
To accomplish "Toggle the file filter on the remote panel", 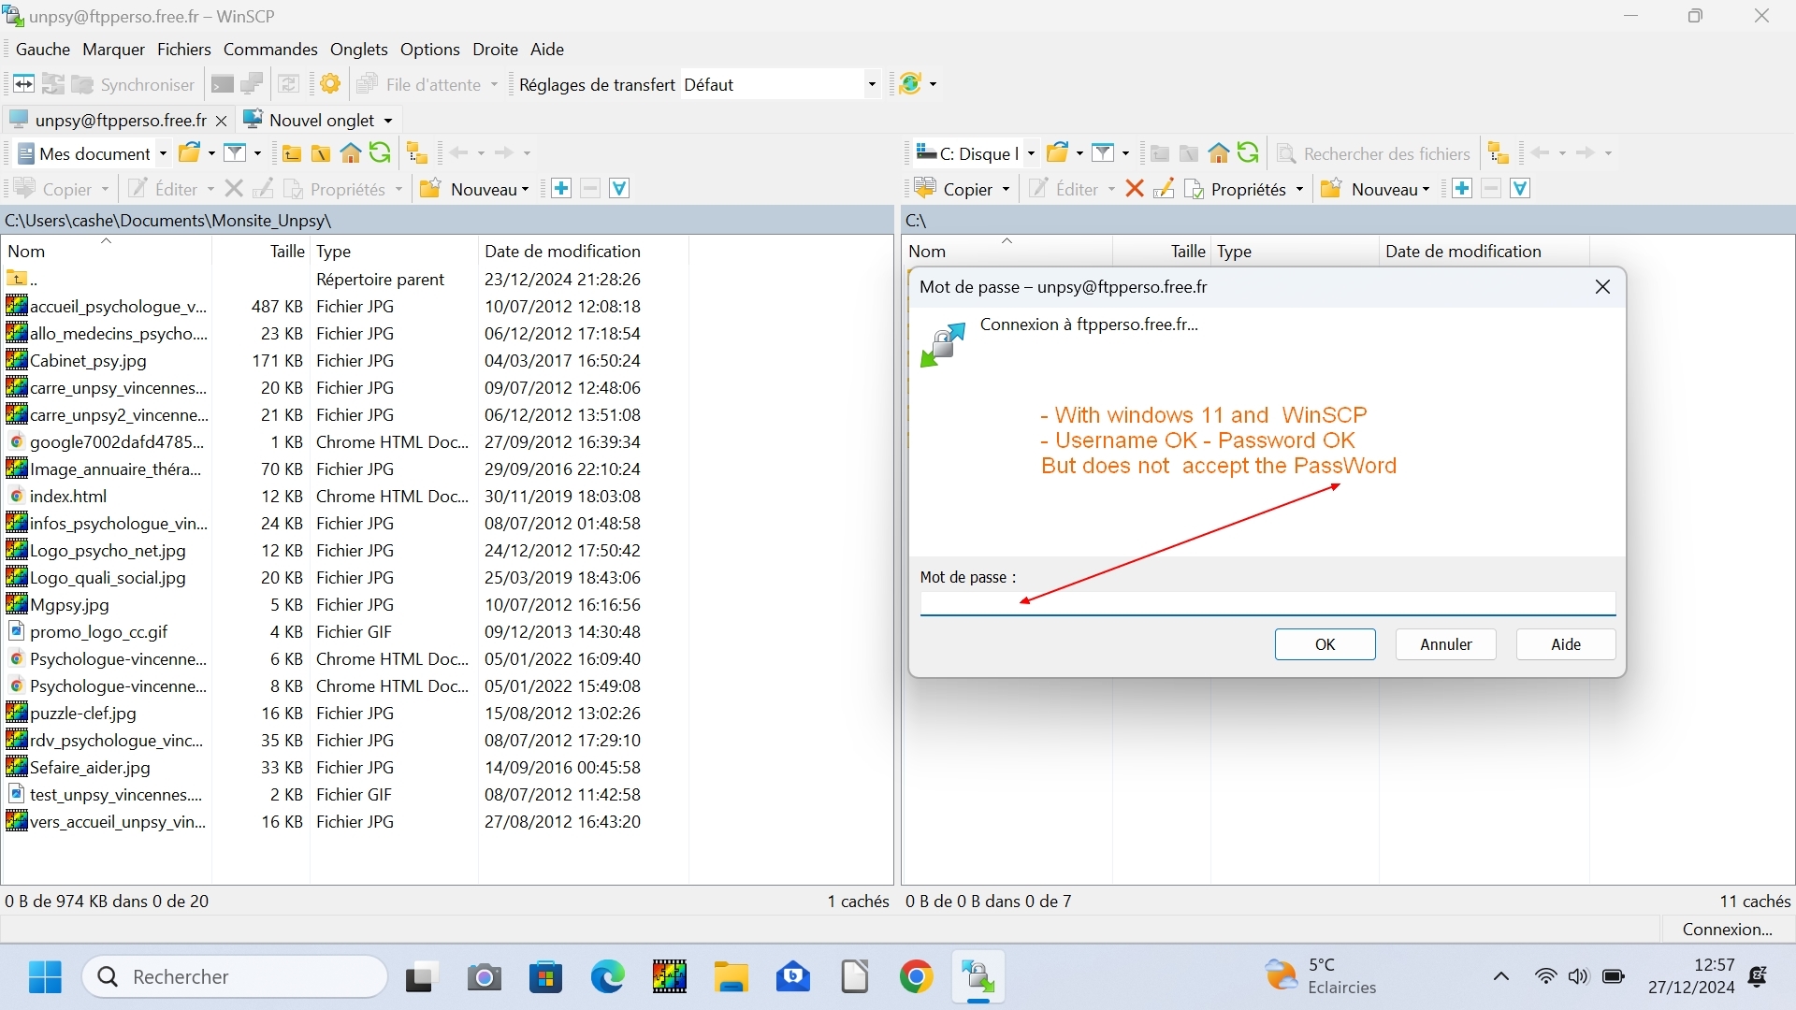I will pyautogui.click(x=1520, y=188).
